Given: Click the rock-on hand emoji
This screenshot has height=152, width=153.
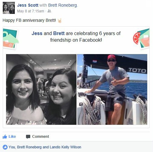Looking at the screenshot, I should pyautogui.click(x=60, y=21).
